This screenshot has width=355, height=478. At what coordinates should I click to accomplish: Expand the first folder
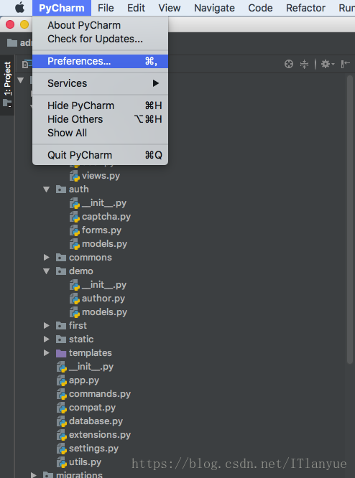(x=47, y=326)
